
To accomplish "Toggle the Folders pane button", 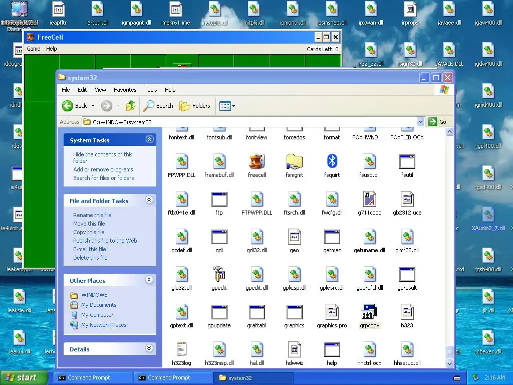I will [x=195, y=106].
